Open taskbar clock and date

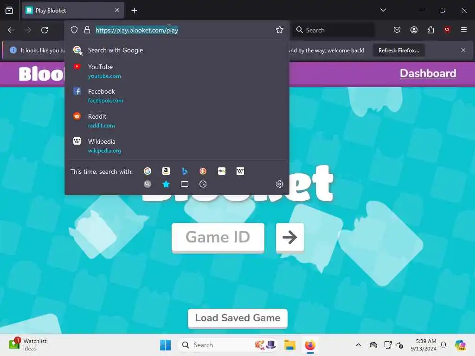423,345
